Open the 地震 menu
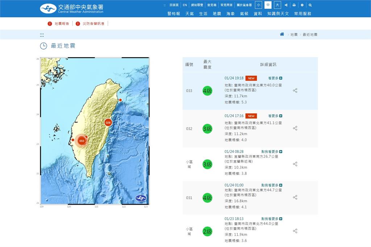 (x=217, y=14)
